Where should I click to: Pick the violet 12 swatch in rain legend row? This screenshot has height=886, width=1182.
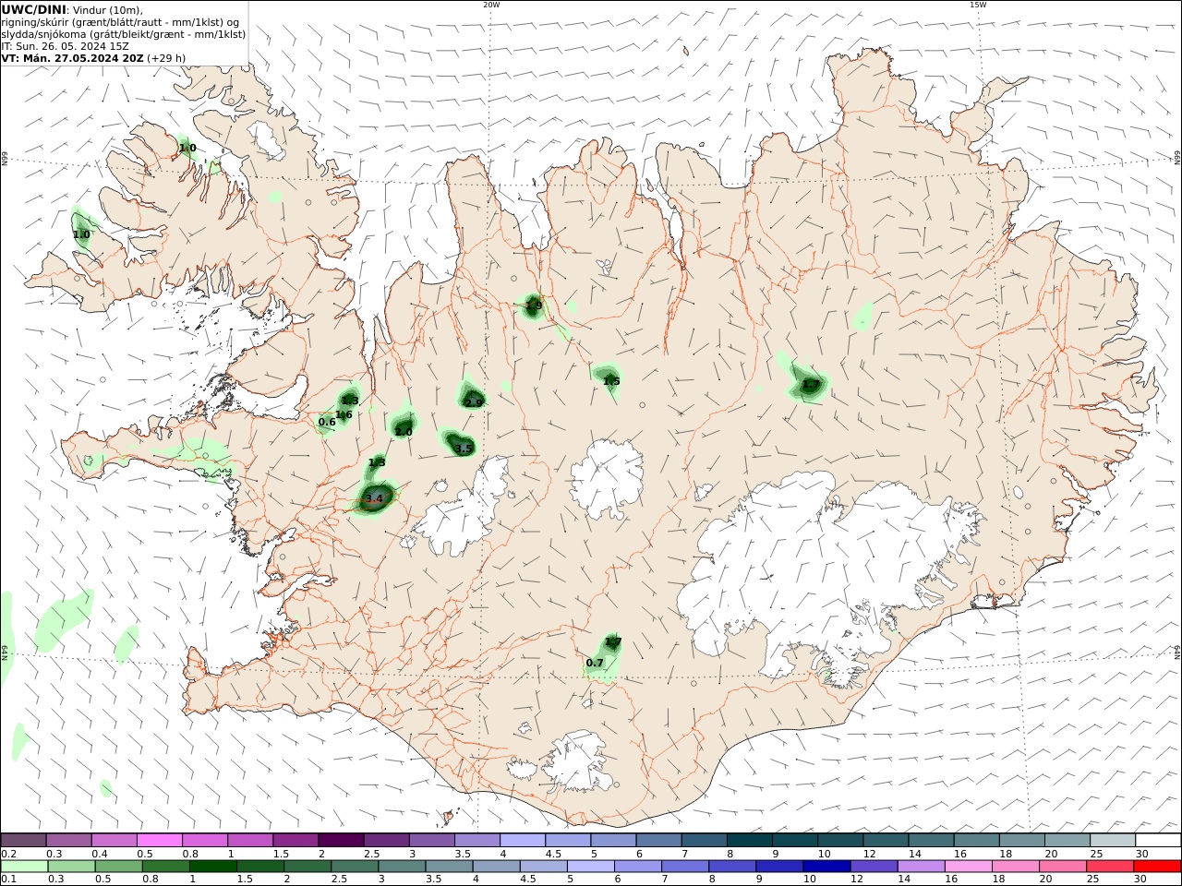(x=874, y=866)
